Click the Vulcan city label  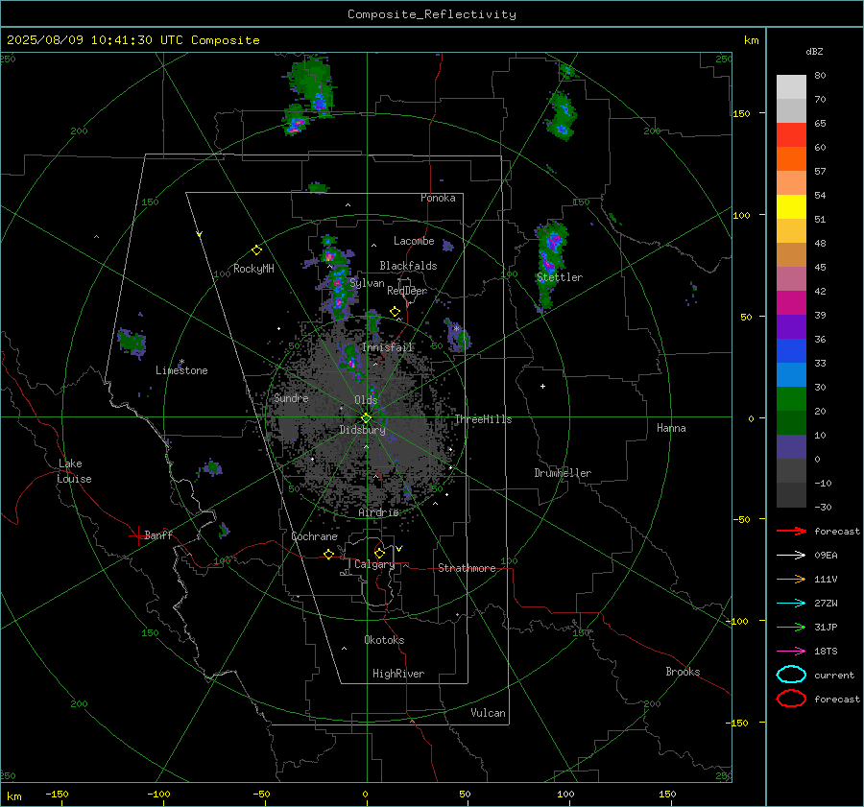488,713
